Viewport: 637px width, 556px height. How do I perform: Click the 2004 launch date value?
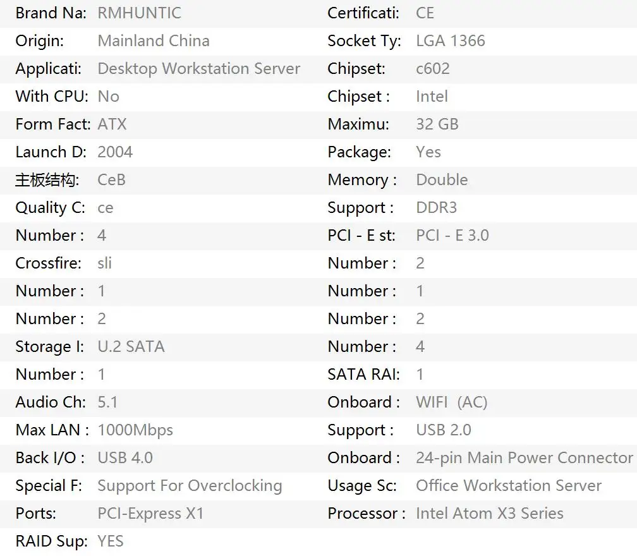pos(115,152)
